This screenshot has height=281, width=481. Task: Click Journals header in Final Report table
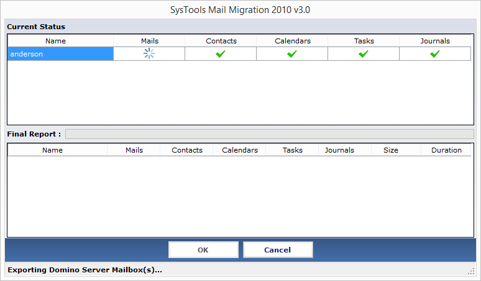coord(345,150)
